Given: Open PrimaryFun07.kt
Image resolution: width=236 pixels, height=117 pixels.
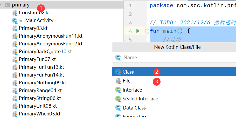Looking at the screenshot, I should click(37, 59).
